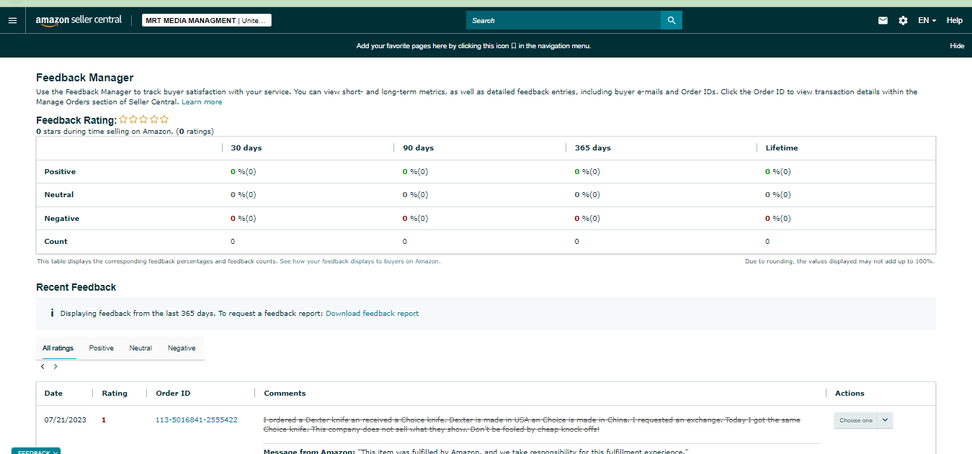Viewport: 972px width, 454px height.
Task: Click the FEEDBACK button at bottom left
Action: (x=35, y=451)
